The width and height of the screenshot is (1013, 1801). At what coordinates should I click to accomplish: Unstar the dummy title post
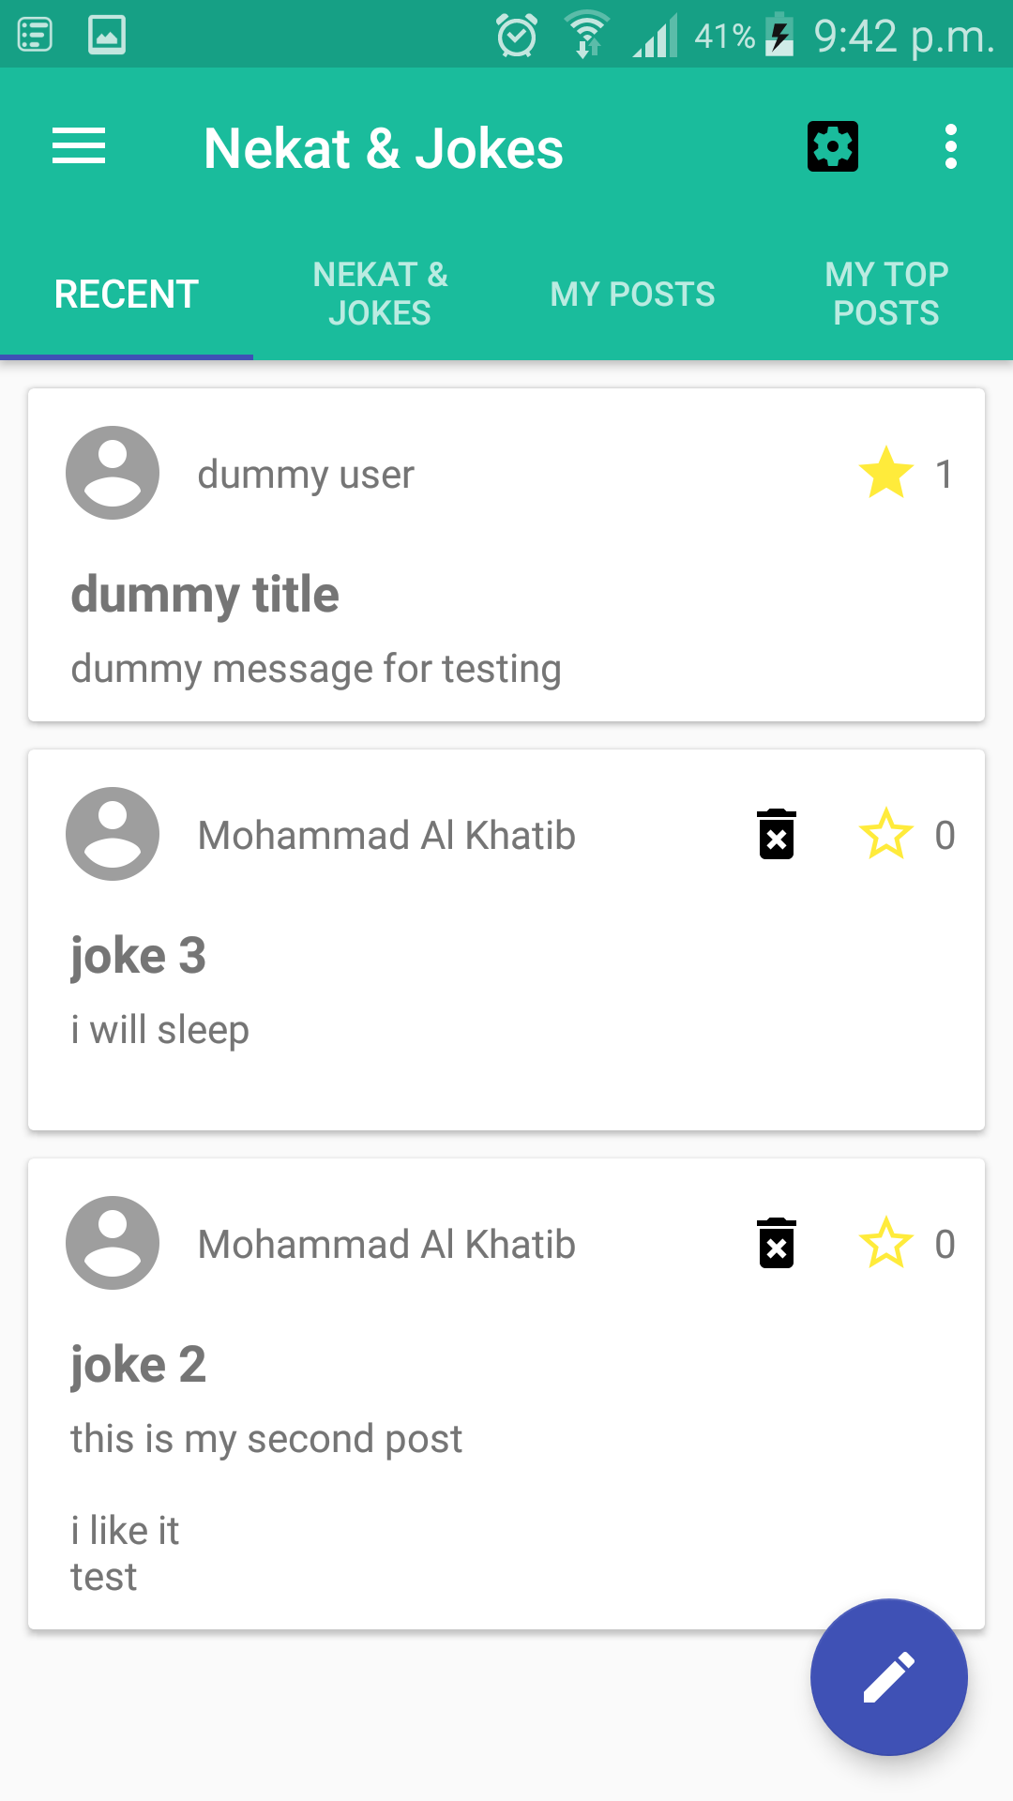point(885,473)
